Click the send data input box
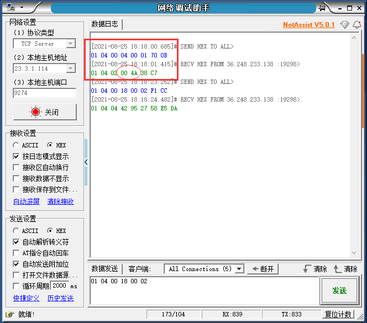The image size is (367, 323). coord(204,290)
